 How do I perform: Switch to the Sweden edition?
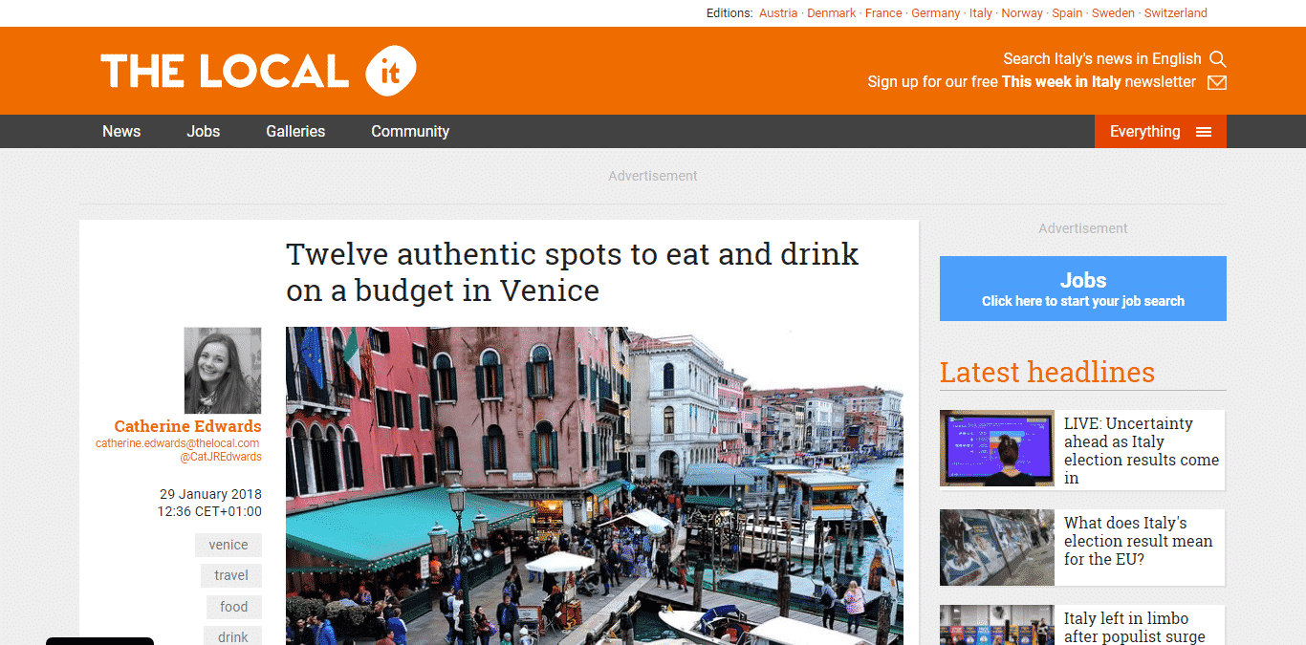pyautogui.click(x=1113, y=13)
